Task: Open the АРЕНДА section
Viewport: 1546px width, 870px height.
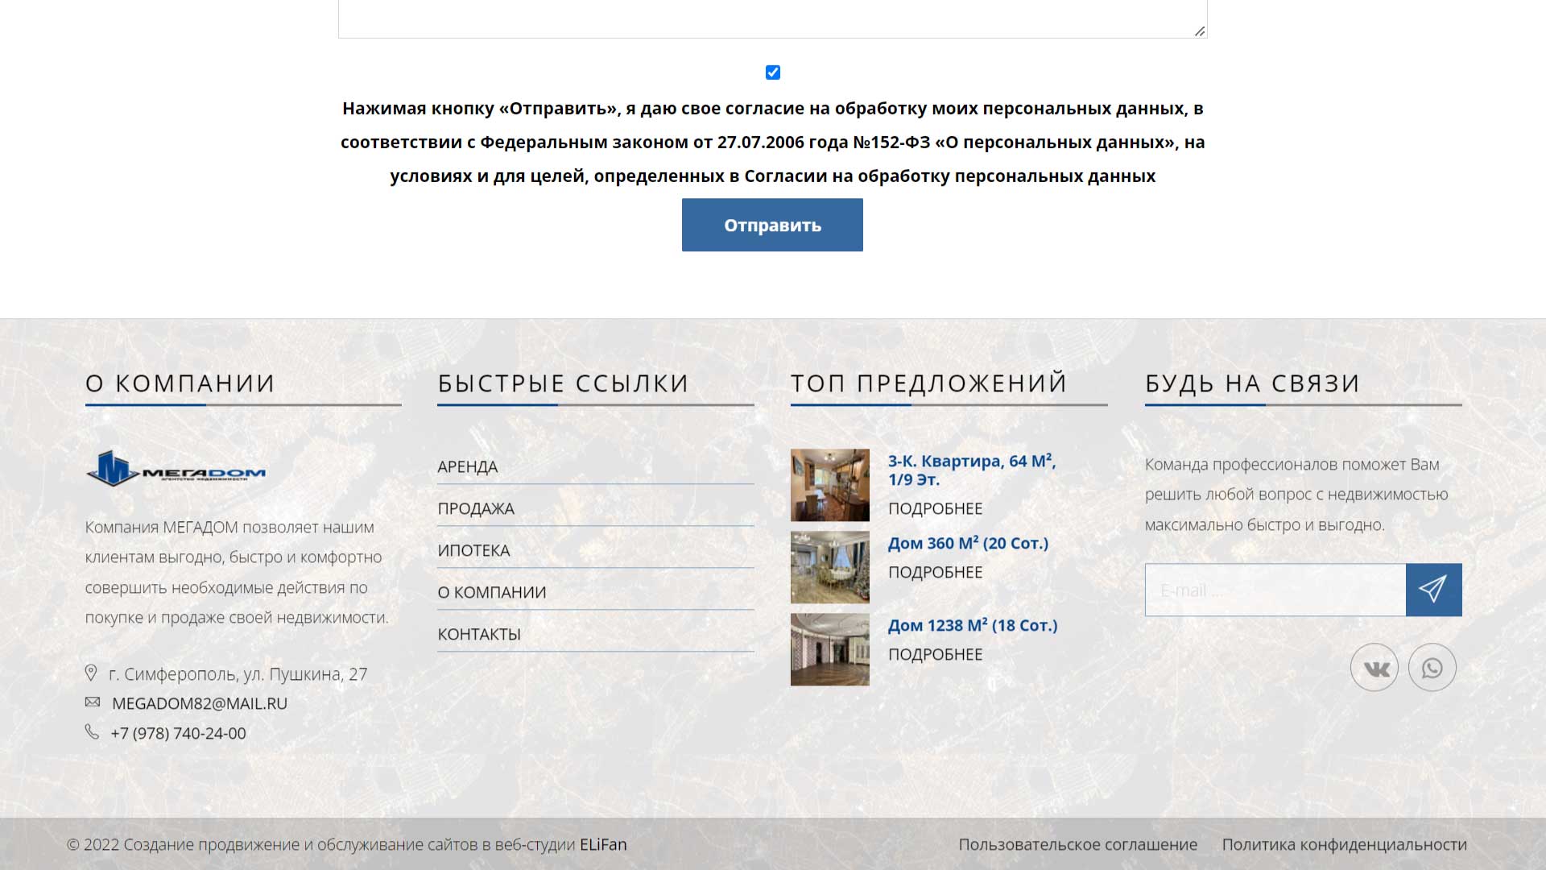Action: coord(467,466)
